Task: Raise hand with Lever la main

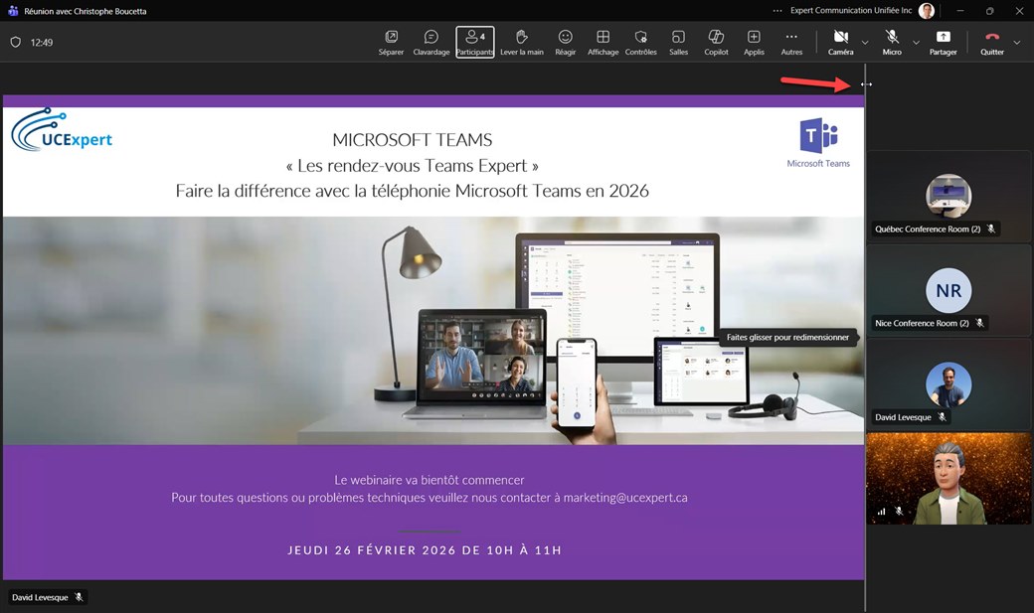Action: [x=521, y=42]
